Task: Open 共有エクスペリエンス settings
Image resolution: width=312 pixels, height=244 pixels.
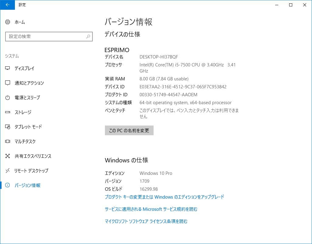Action: pyautogui.click(x=33, y=156)
